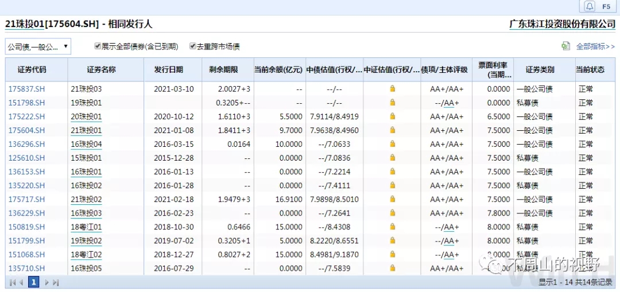Open issuer link 广东珠江投资股份有限公司
The height and width of the screenshot is (292, 620).
click(x=562, y=24)
